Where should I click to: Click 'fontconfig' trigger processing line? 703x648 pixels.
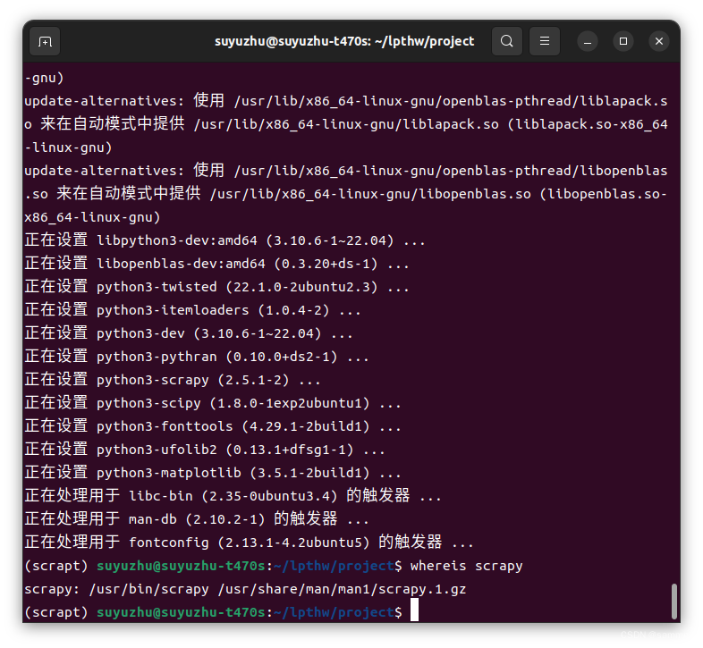tap(250, 543)
